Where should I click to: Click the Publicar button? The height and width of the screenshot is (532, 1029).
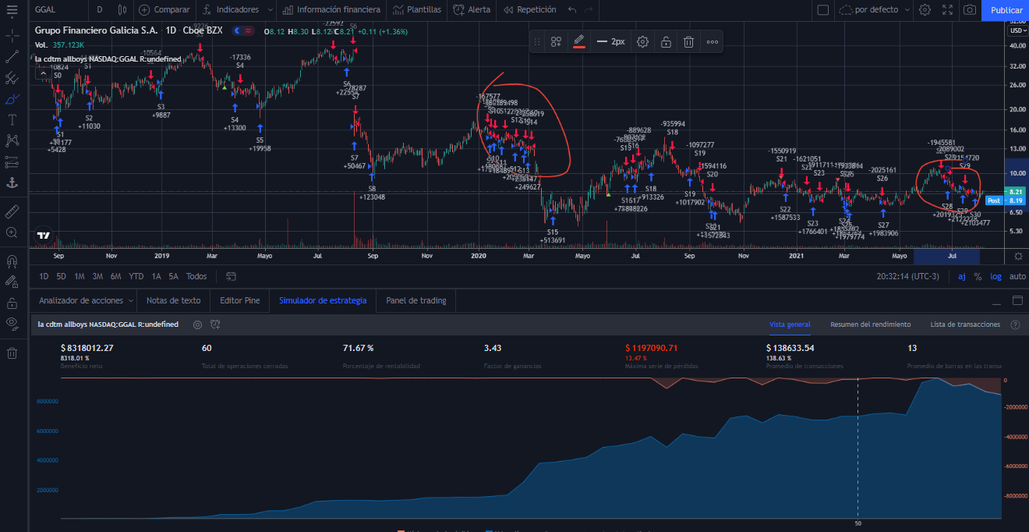tap(1006, 9)
